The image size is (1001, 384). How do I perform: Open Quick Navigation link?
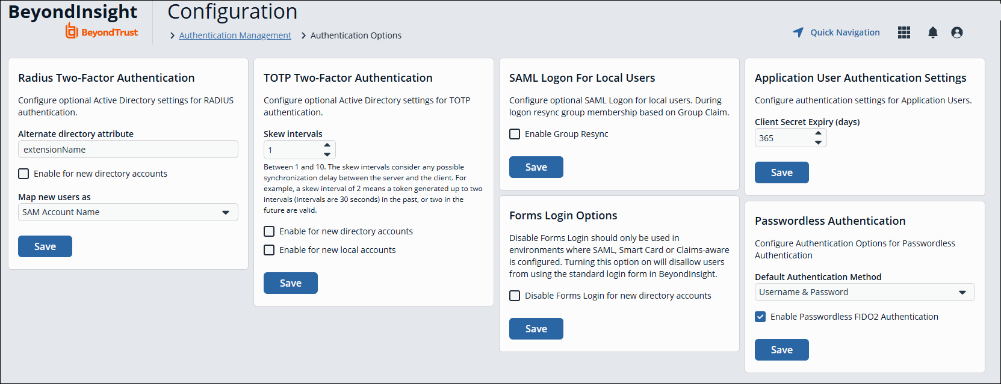coord(845,32)
